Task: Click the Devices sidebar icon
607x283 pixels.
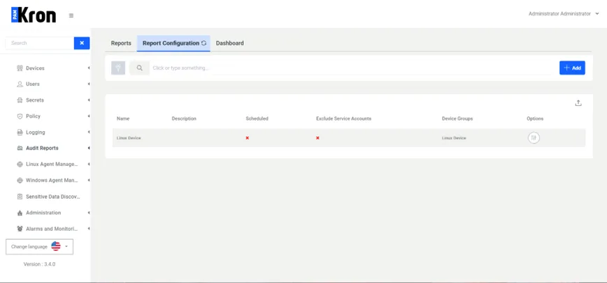Action: tap(20, 68)
